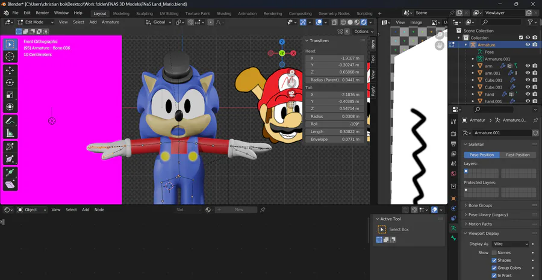
Task: Switch to rendered viewport shading
Action: tap(364, 22)
